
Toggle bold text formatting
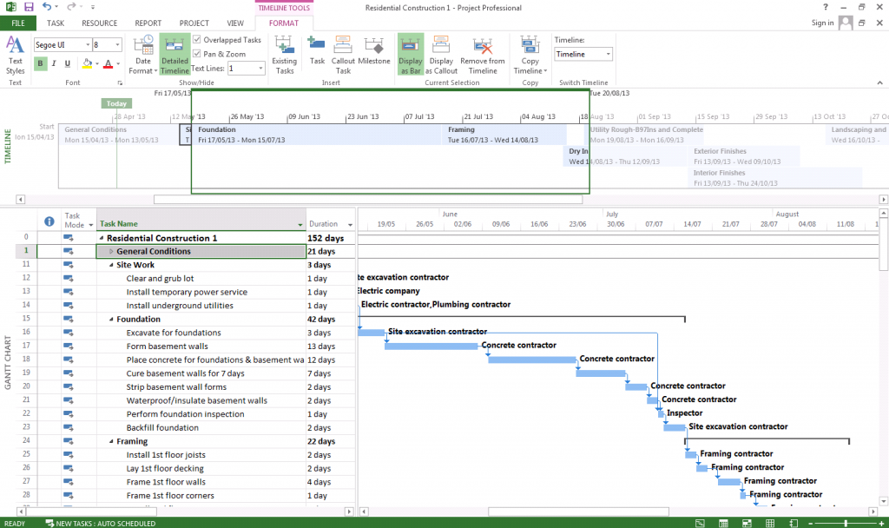coord(41,63)
